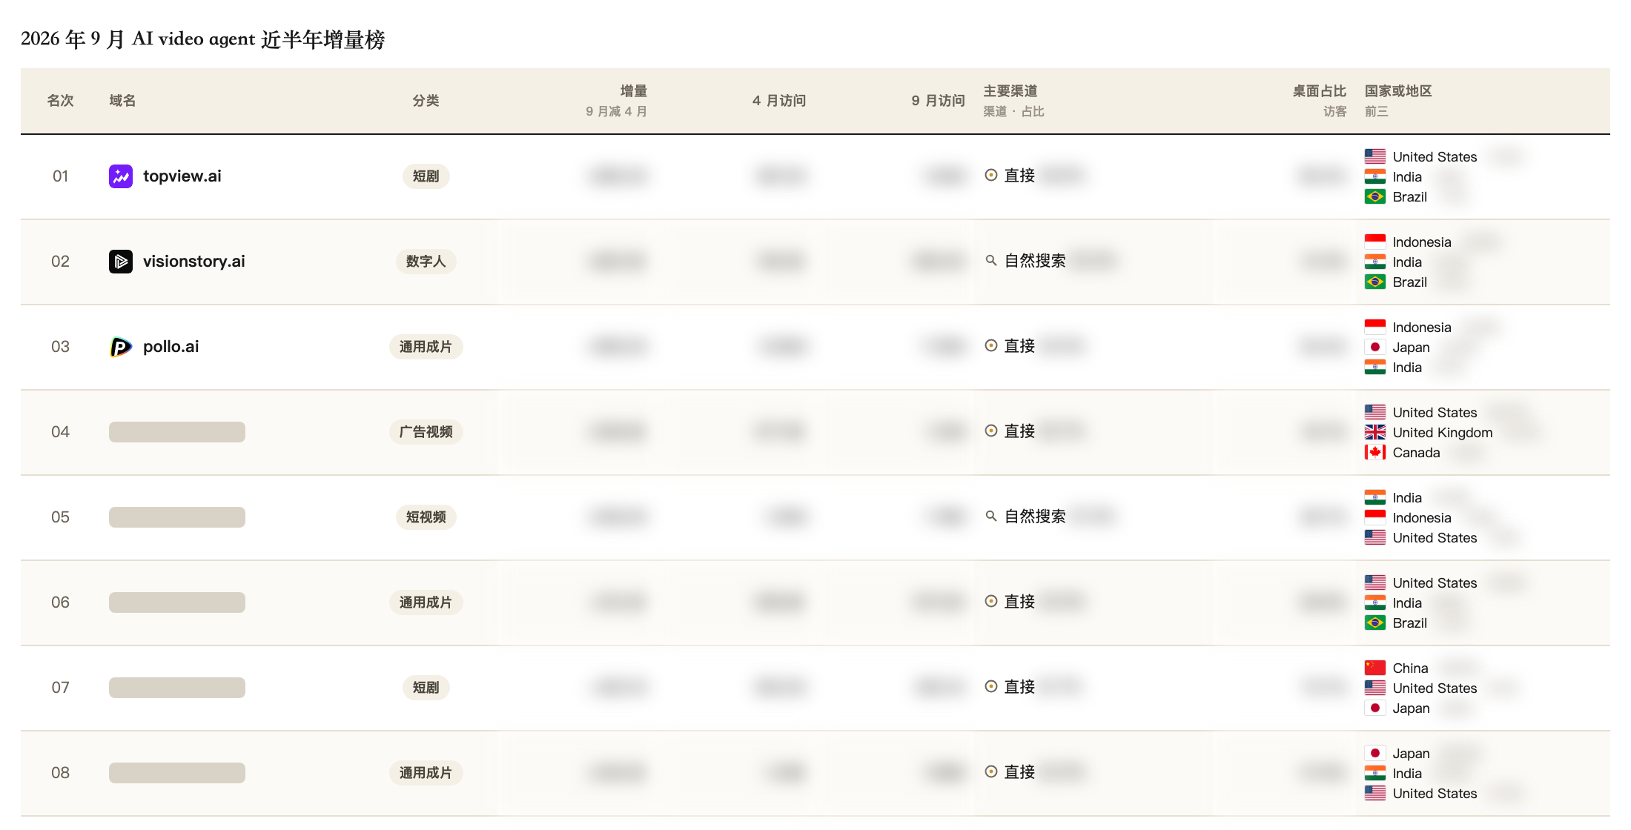Click the 广告视频 category tag
The height and width of the screenshot is (830, 1631).
point(426,432)
